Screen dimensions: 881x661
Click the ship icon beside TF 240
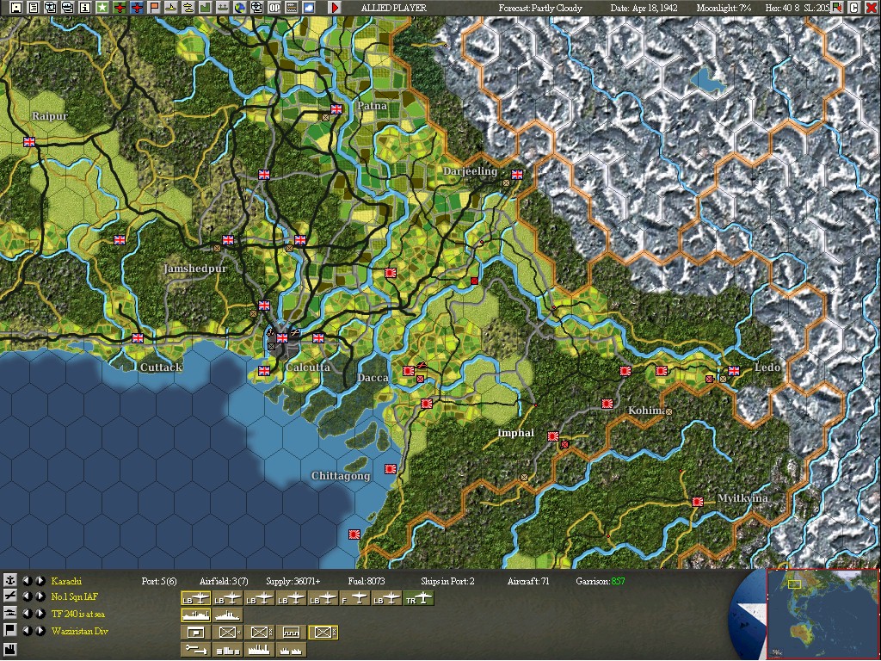tap(10, 613)
